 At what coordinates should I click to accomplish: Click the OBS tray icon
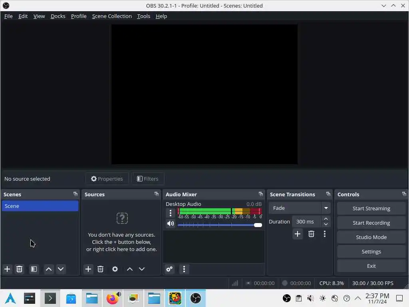click(x=287, y=298)
